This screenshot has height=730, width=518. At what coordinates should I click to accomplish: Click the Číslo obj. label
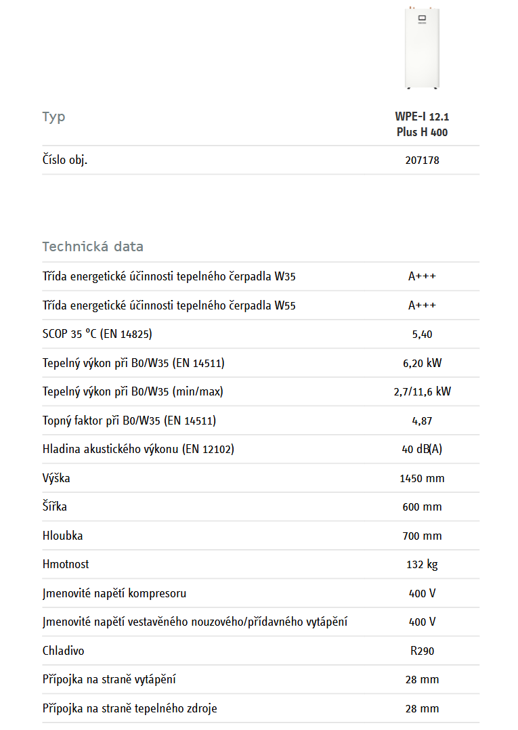(x=65, y=160)
